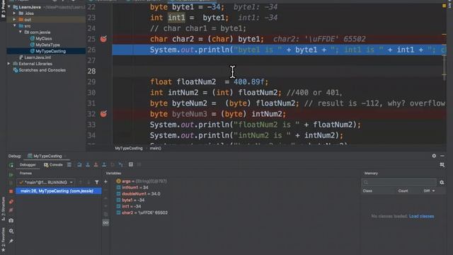Screen dimensions: 453x255
Task: Collapse the src folder arrow
Action: coord(14,25)
